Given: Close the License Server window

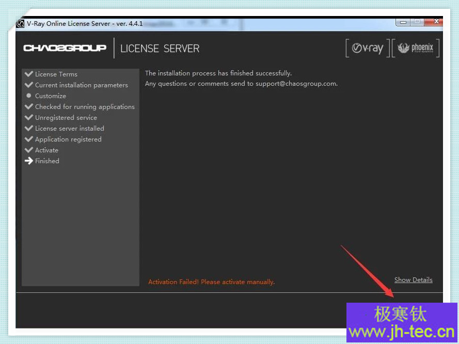Looking at the screenshot, I should click(x=435, y=22).
